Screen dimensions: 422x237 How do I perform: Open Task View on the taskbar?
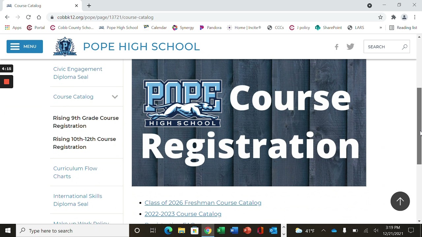153,230
